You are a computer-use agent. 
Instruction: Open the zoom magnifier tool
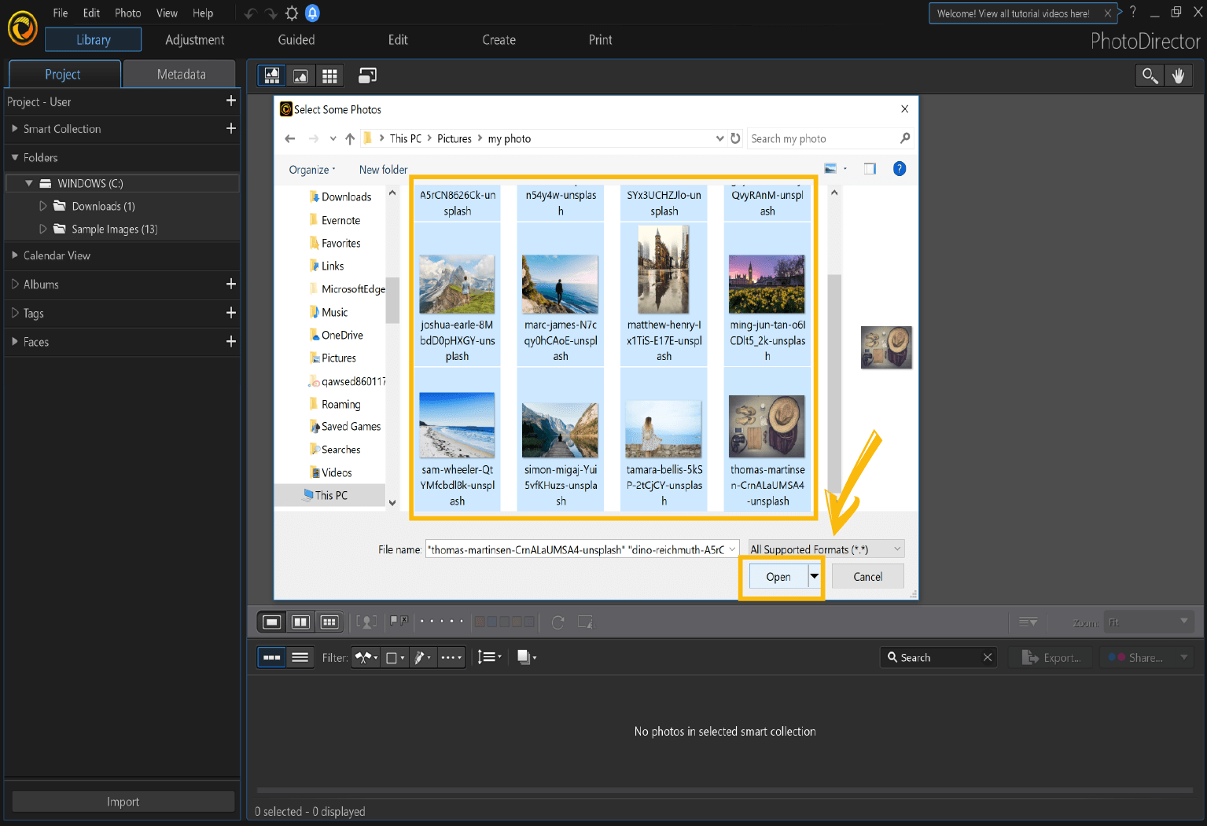pos(1149,75)
